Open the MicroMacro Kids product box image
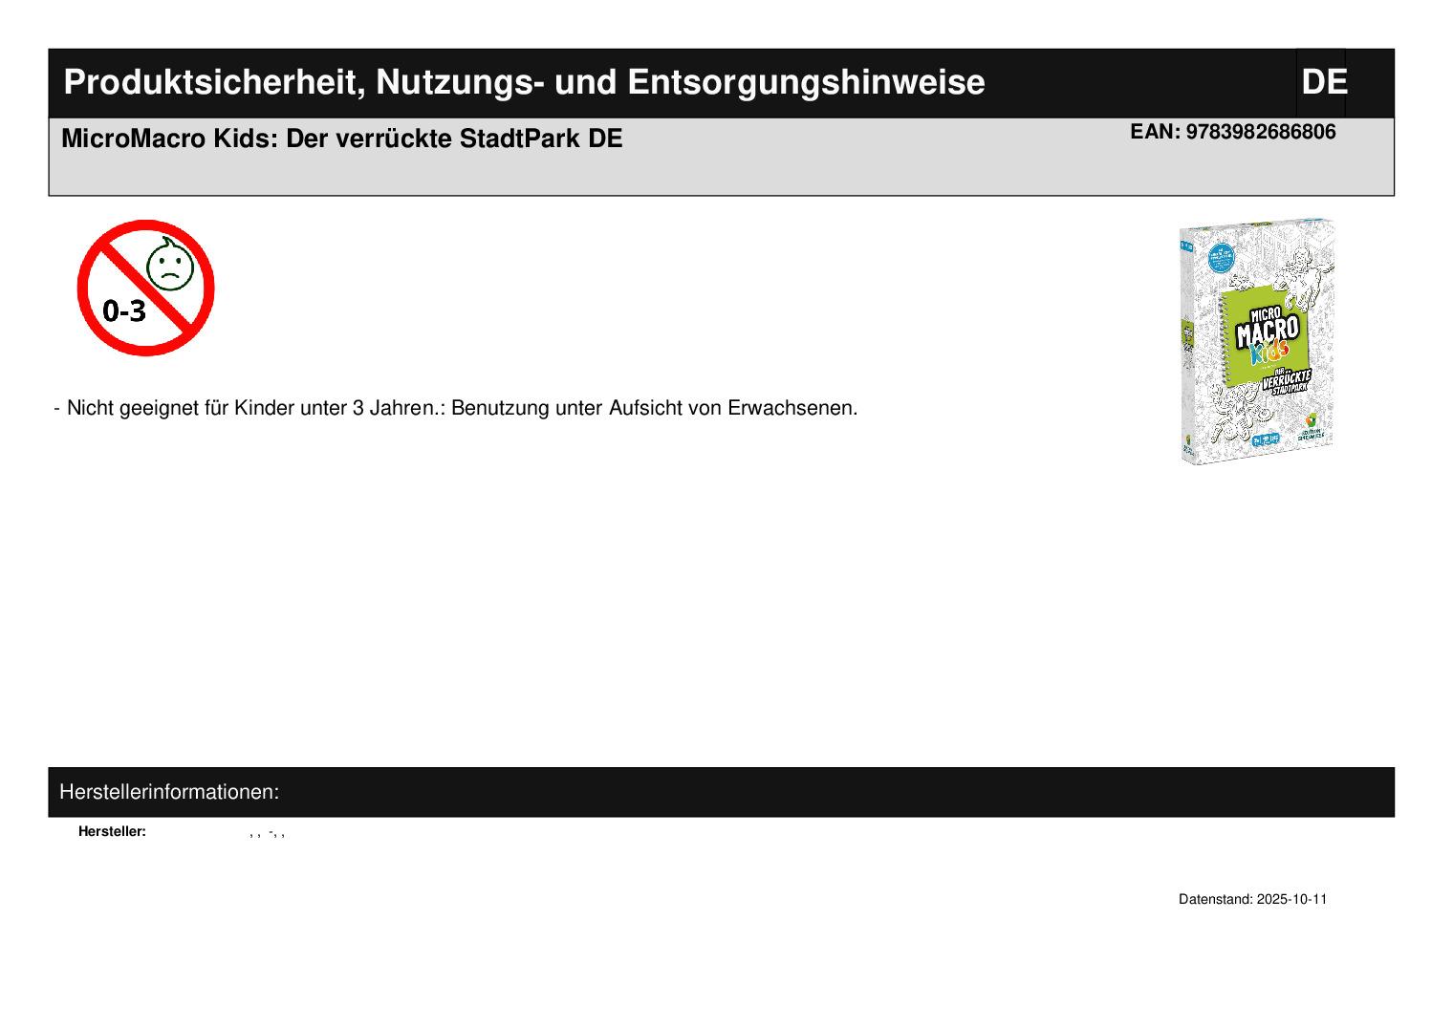Image resolution: width=1453 pixels, height=1027 pixels. pos(1256,341)
